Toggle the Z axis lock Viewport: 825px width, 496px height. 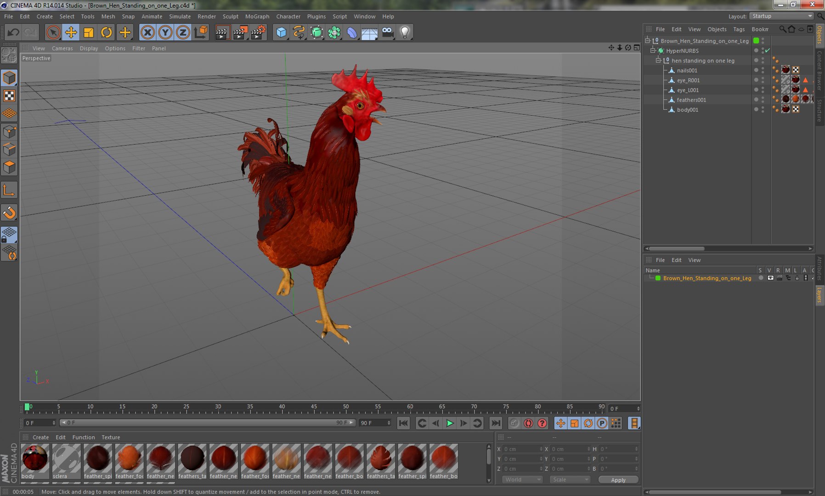click(183, 32)
